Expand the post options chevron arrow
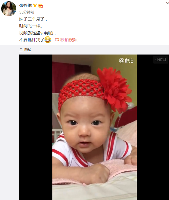 tap(167, 3)
